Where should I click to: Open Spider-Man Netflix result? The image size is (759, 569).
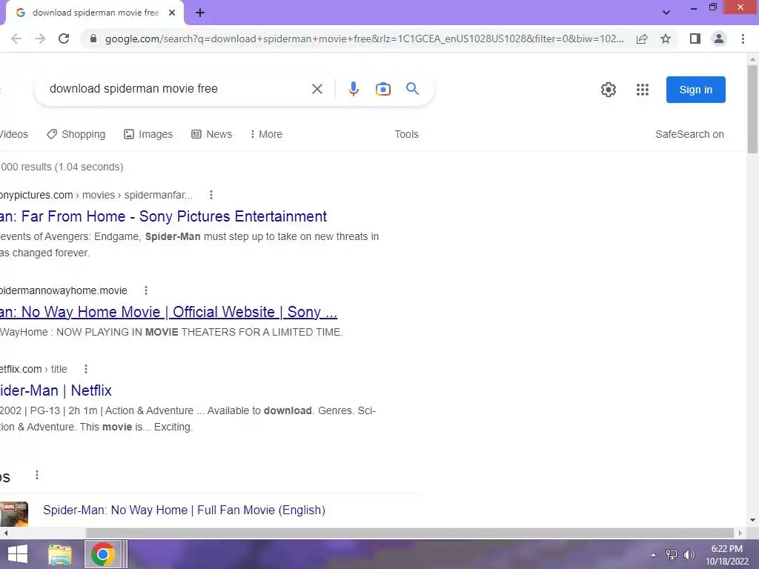[56, 390]
